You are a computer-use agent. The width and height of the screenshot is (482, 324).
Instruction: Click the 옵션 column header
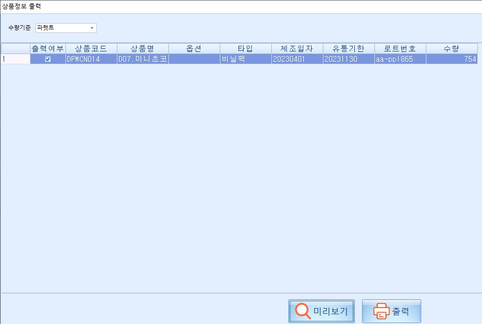tap(194, 48)
